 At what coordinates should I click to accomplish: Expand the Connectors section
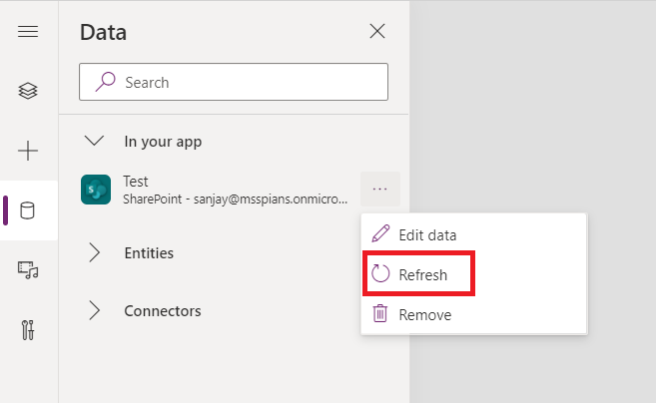coord(95,310)
